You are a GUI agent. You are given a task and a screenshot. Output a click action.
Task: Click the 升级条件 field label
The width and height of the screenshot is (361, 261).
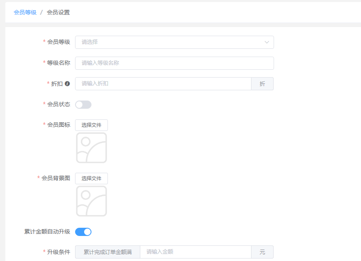[x=59, y=252]
